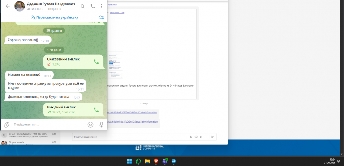Select the message 'Хорошо, заполню))'
The width and height of the screenshot is (344, 166).
pos(28,40)
